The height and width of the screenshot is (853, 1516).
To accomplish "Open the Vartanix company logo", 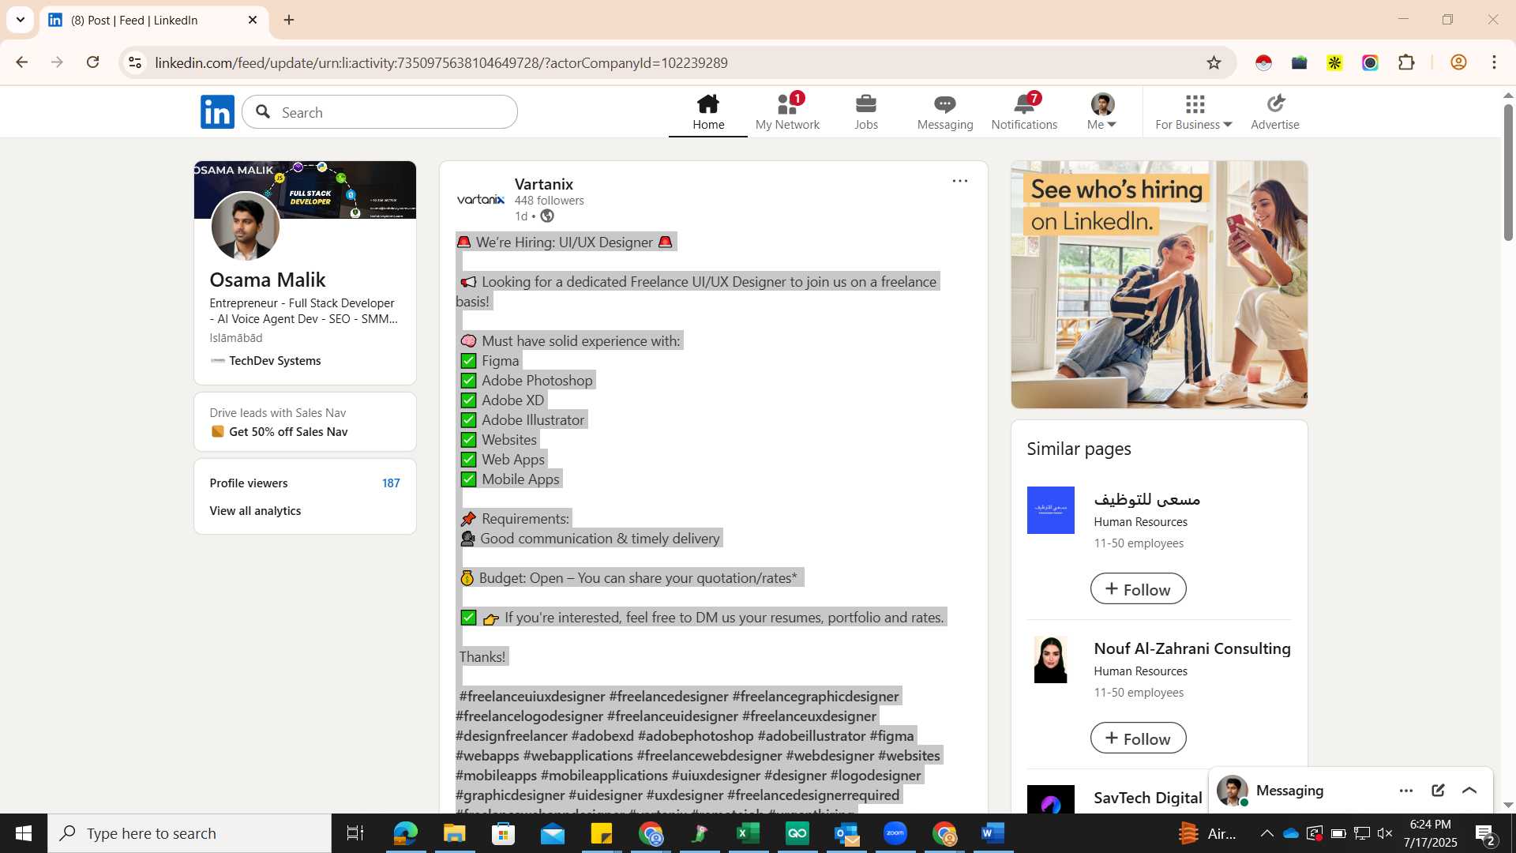I will tap(481, 199).
